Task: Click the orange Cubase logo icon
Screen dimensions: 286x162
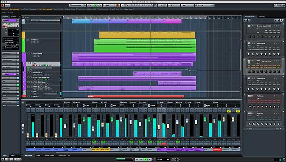Action: point(3,5)
